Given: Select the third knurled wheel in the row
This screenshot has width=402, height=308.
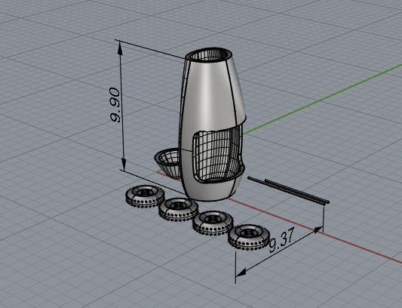Looking at the screenshot, I should [213, 223].
